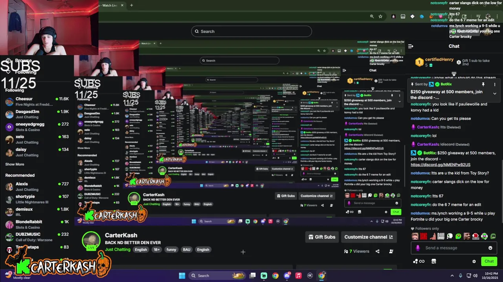Viewport: 503px width, 282px height.
Task: Open the channel shop storefront icon
Action: click(x=434, y=261)
